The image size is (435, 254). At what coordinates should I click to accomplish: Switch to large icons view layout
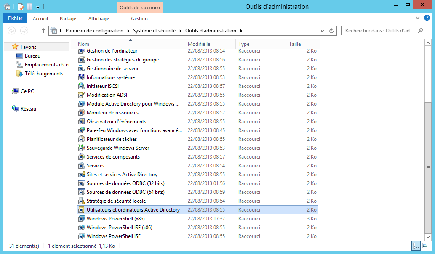425,246
